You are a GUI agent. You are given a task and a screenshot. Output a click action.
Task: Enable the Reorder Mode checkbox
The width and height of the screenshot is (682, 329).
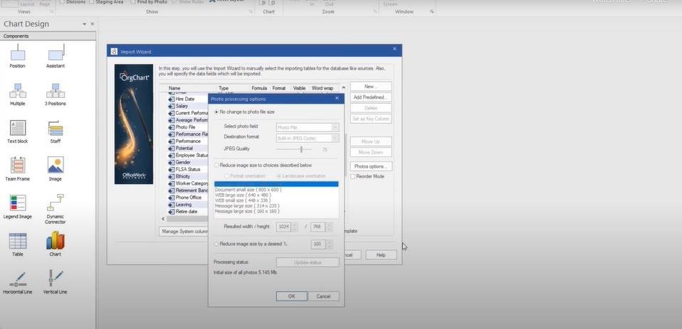(352, 176)
